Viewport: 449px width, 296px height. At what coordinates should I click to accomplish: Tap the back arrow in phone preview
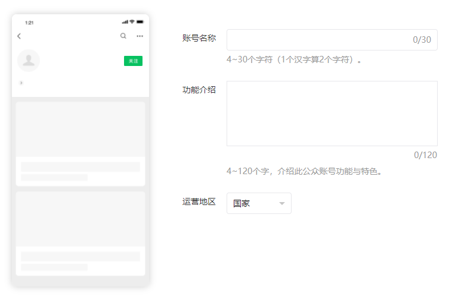(19, 36)
